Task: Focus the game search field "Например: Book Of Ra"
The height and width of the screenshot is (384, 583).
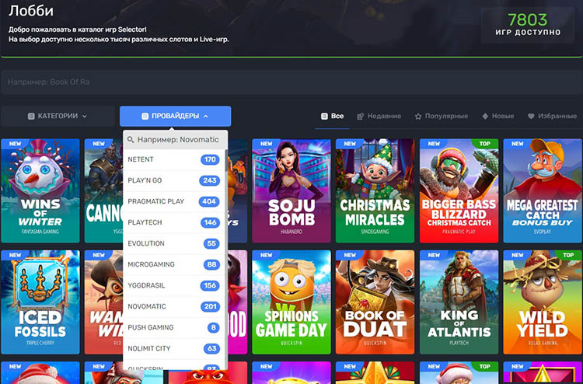Action: pyautogui.click(x=291, y=82)
